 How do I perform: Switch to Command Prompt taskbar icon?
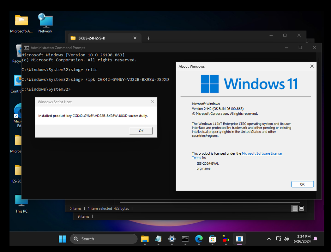click(185, 239)
